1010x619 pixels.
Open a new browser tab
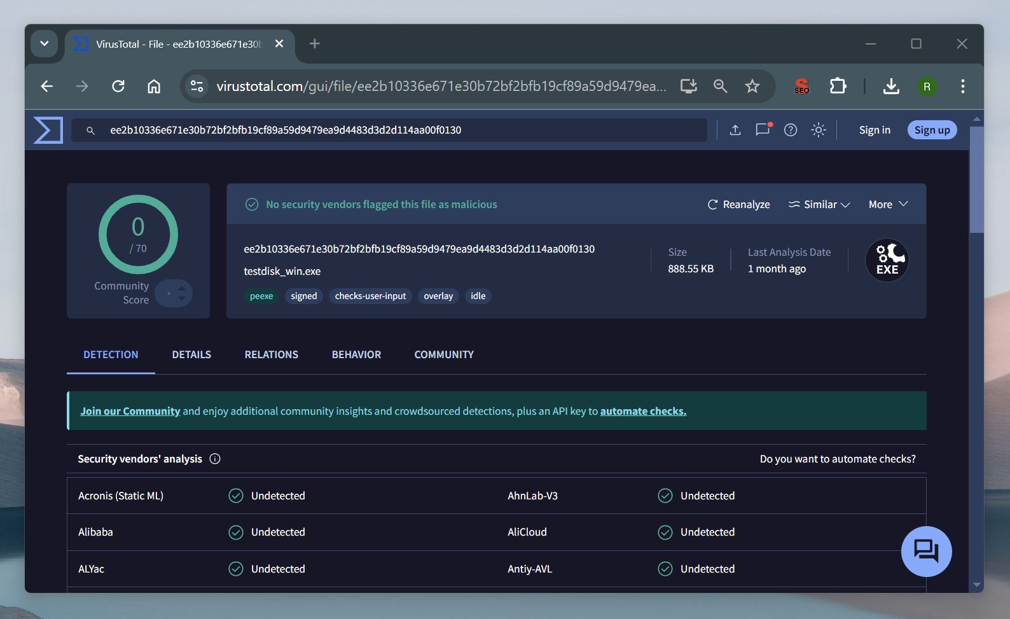click(x=314, y=44)
